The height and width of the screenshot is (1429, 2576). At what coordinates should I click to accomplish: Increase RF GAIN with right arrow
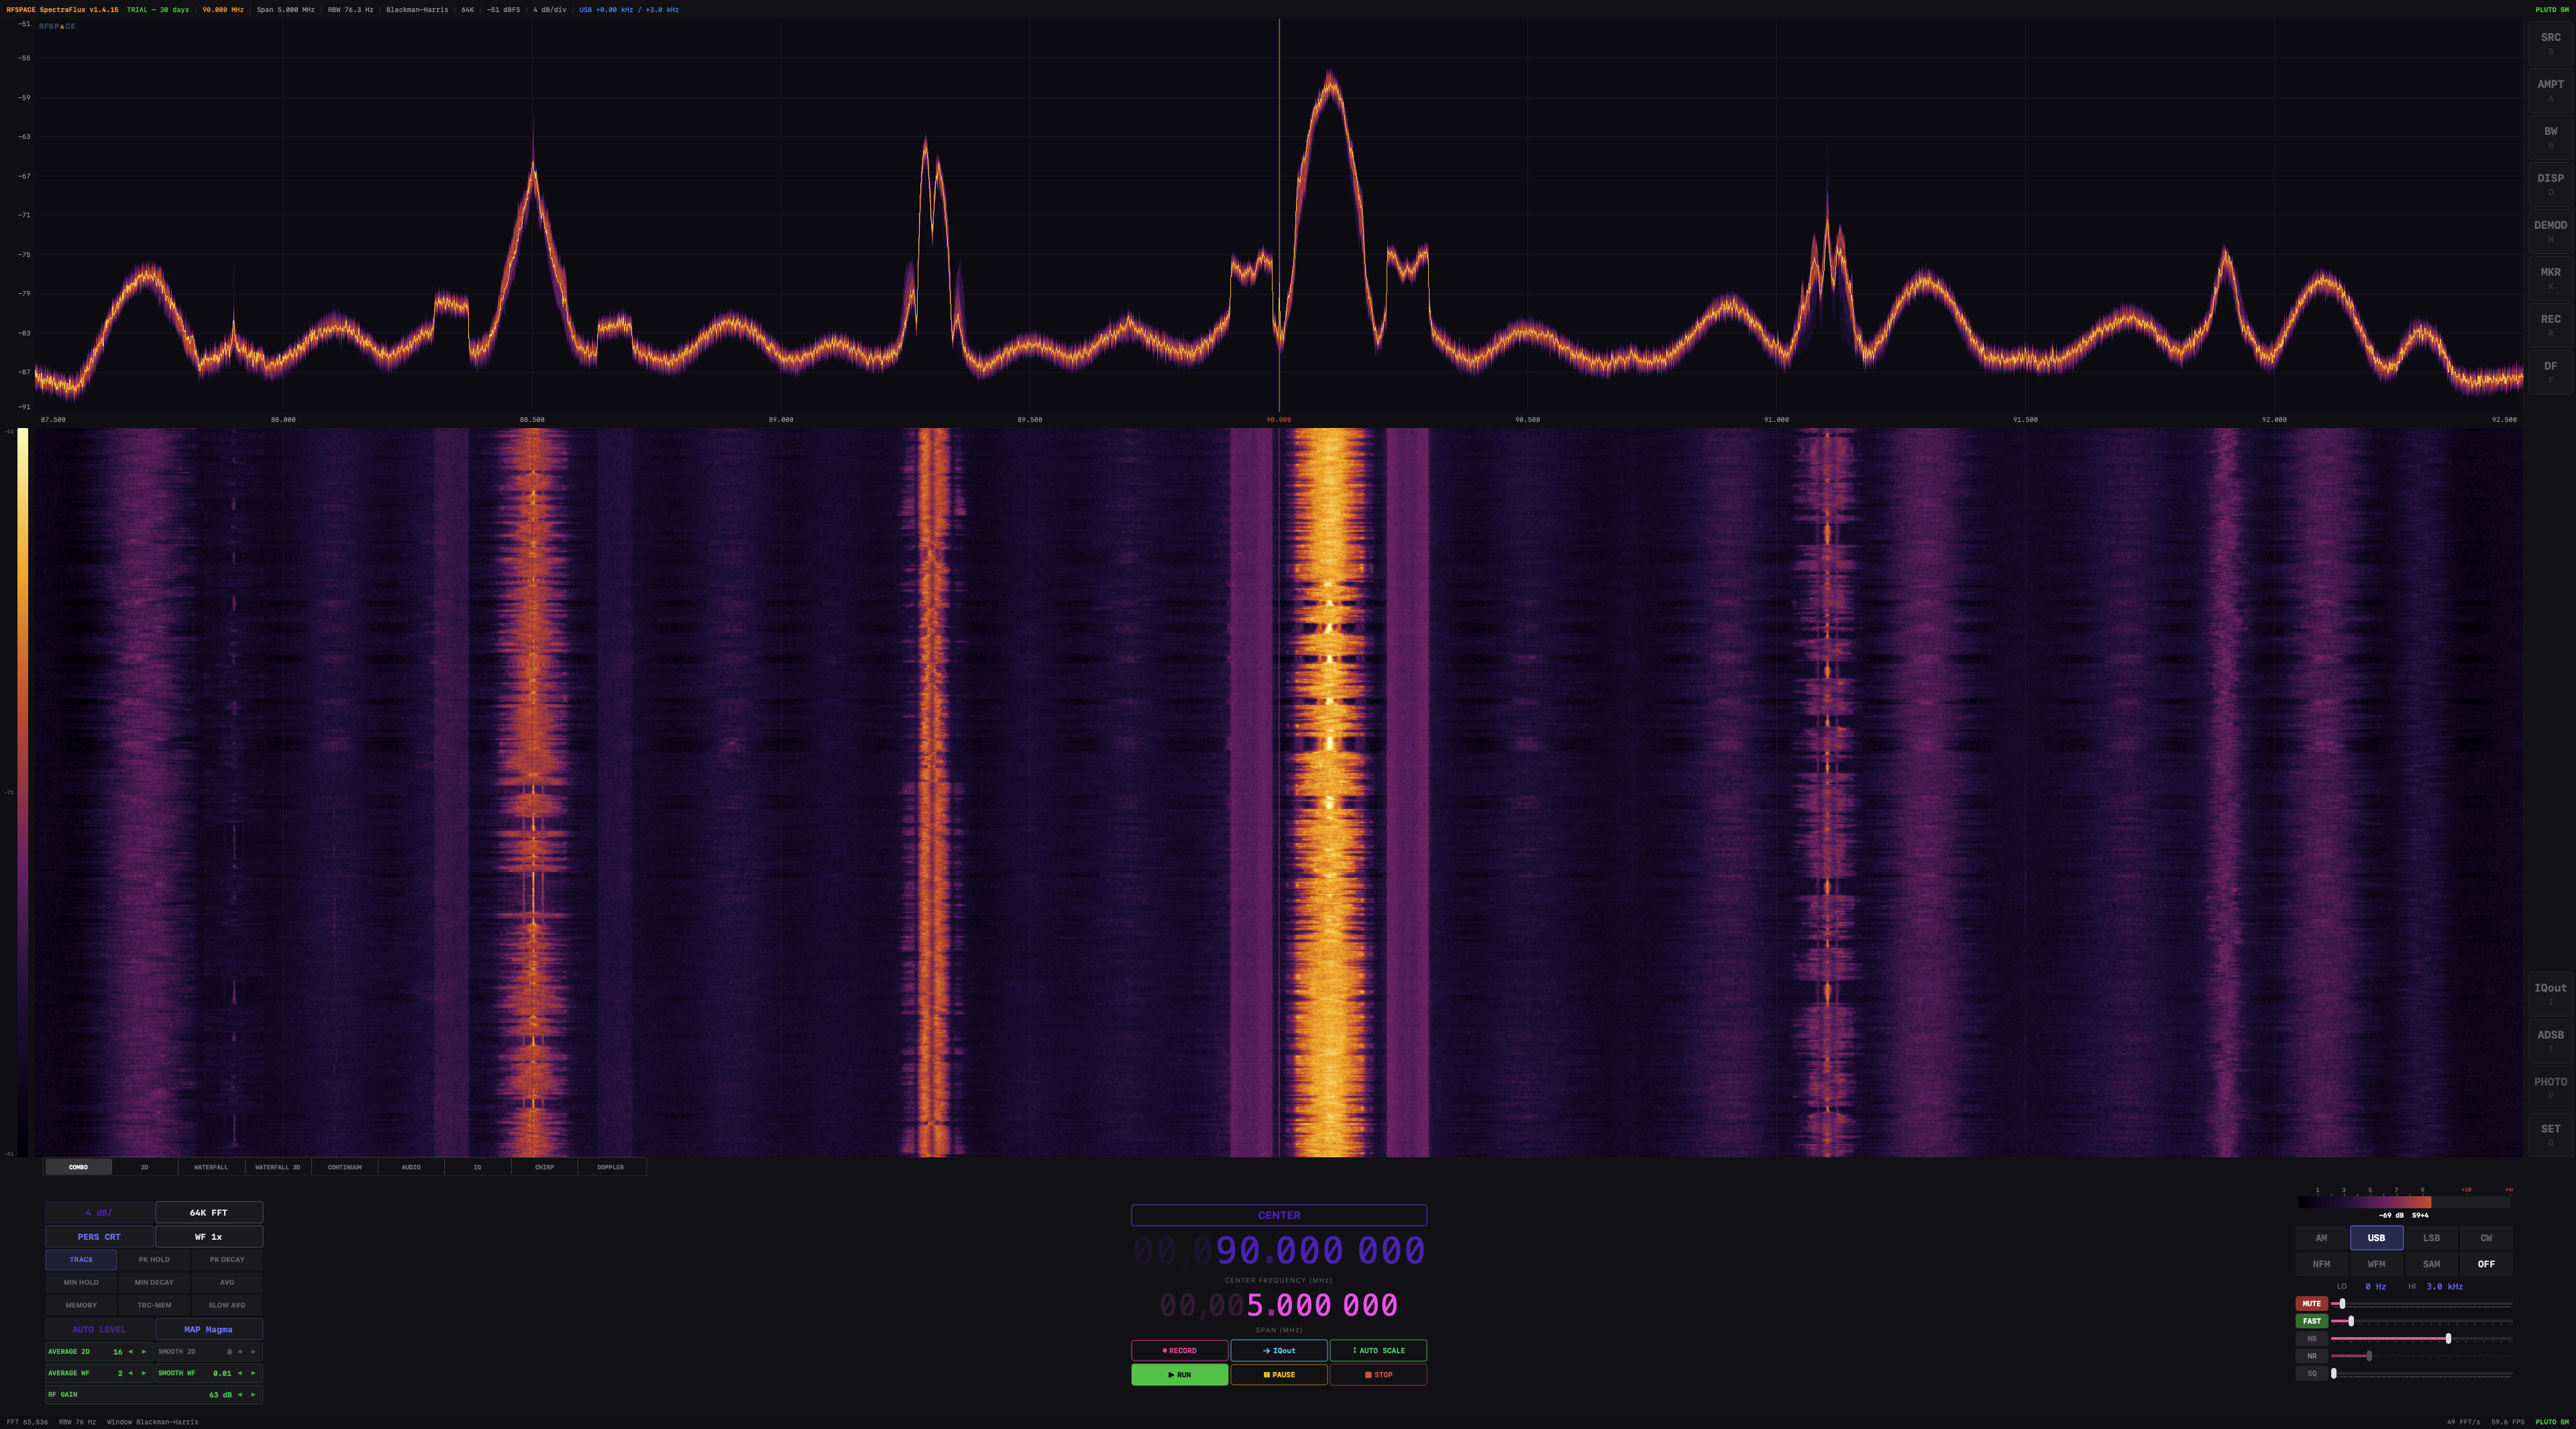tap(253, 1395)
